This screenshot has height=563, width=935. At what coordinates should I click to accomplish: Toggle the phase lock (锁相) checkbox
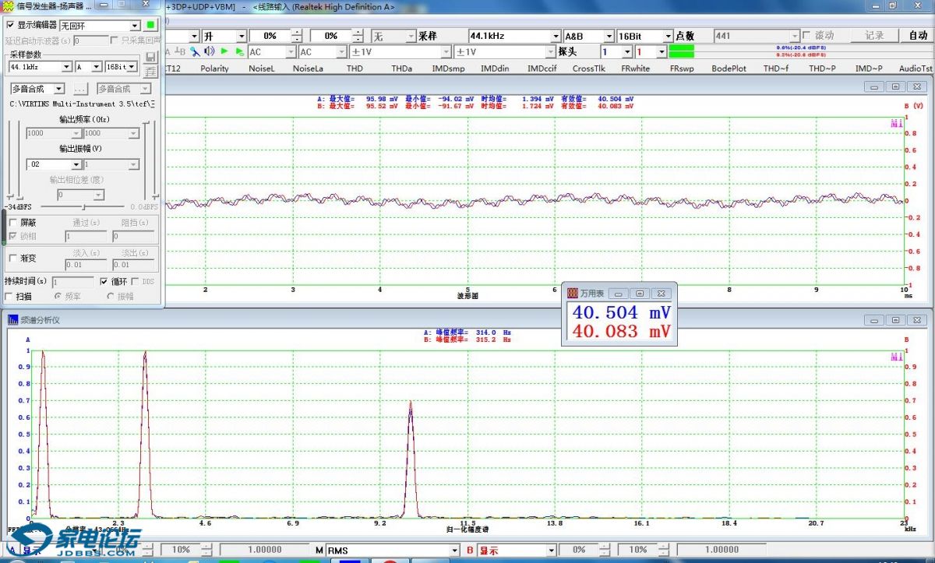coord(12,236)
